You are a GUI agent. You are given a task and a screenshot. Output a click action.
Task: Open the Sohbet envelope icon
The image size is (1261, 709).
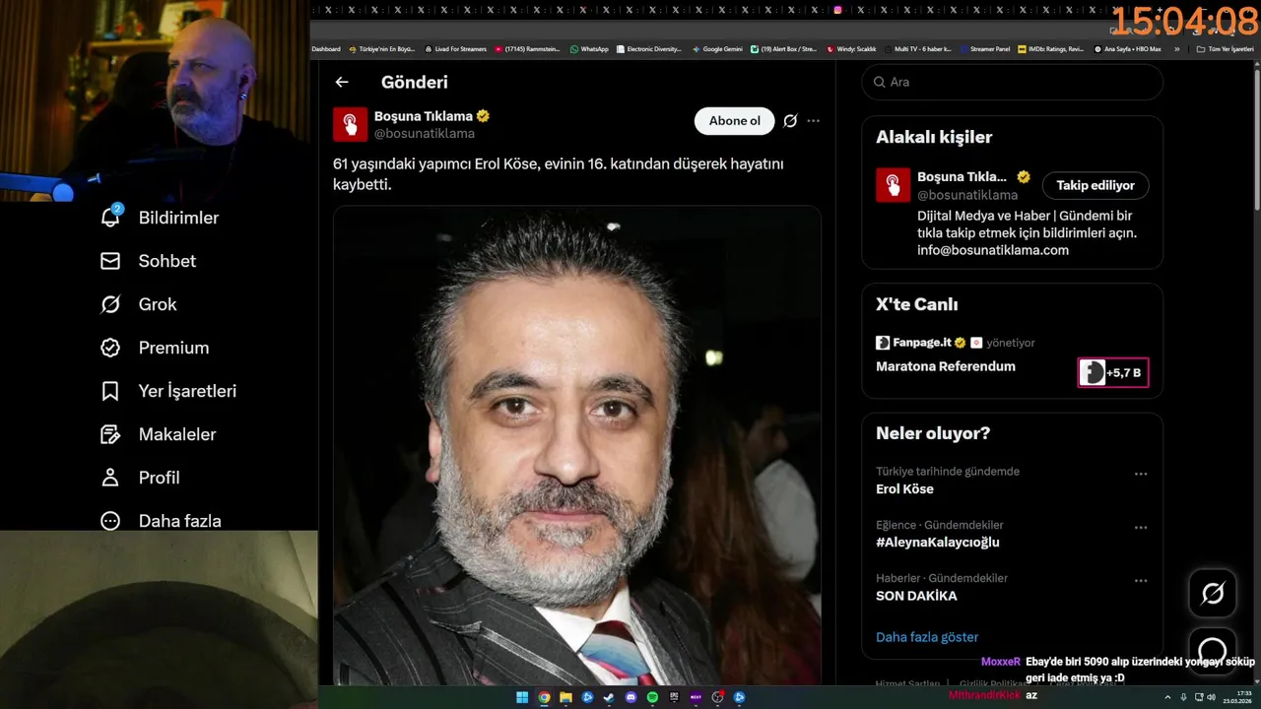110,261
